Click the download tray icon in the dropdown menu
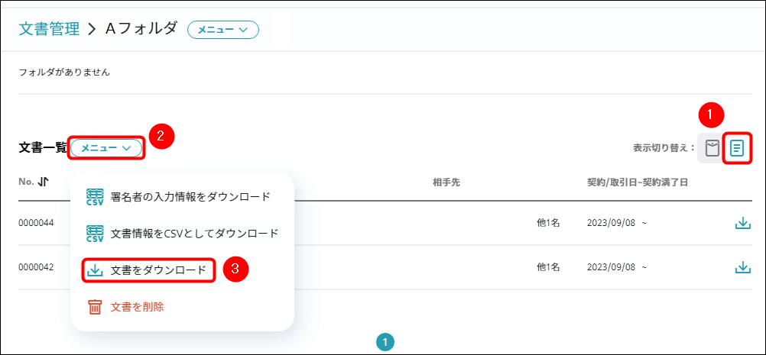This screenshot has height=355, width=766. coord(95,270)
